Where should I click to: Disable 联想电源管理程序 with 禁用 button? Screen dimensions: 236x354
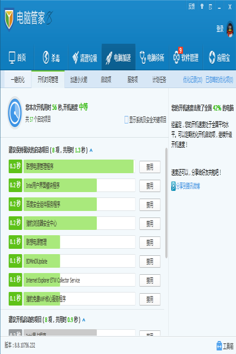150,167
